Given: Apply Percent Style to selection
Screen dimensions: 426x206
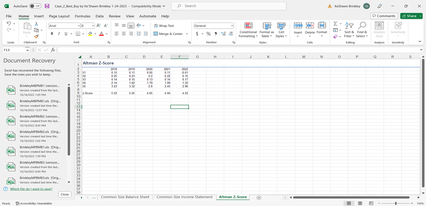Looking at the screenshot, I should (208, 33).
